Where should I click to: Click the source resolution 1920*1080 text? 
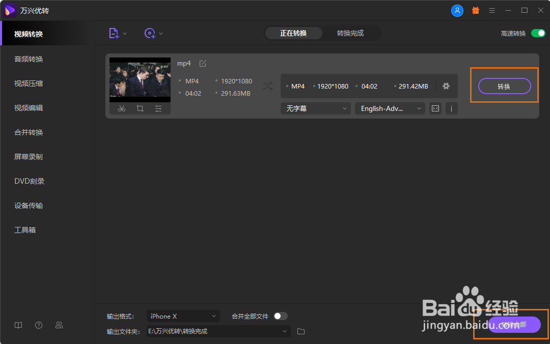point(236,81)
